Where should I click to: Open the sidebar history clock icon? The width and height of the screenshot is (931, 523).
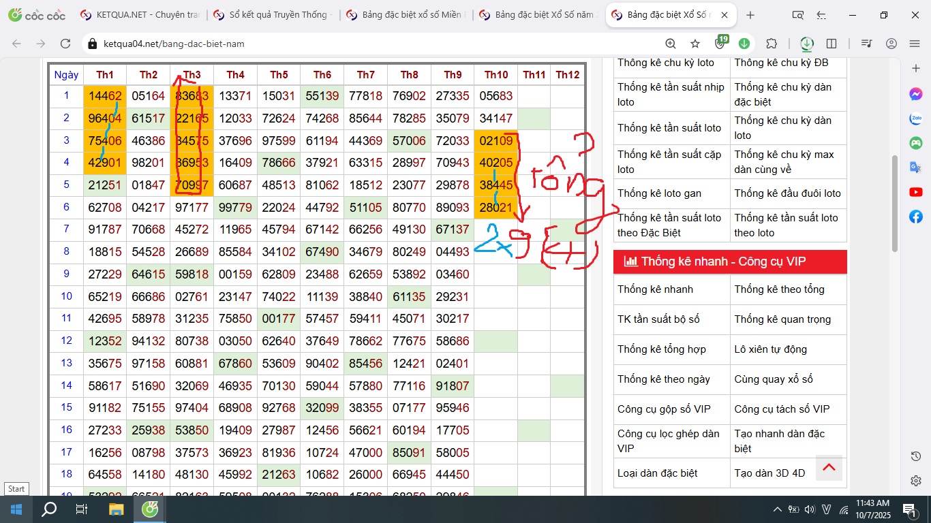916,456
